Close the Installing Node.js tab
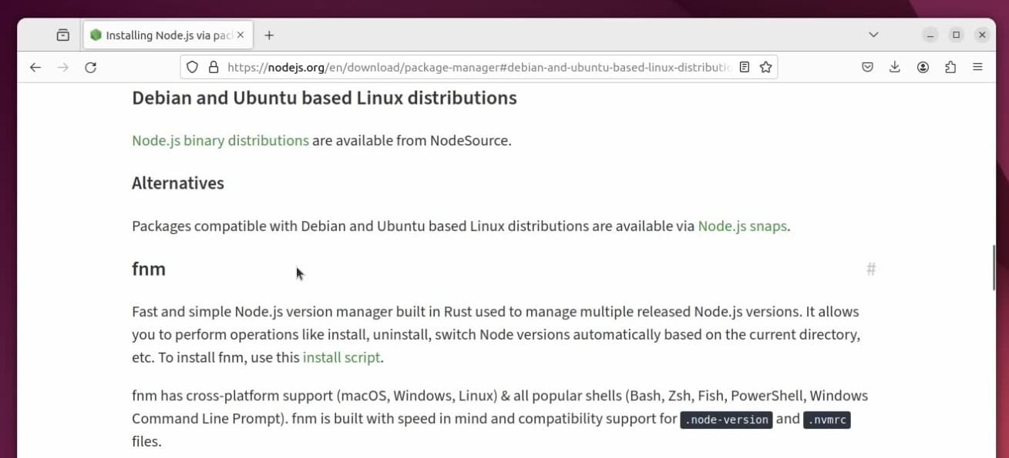The image size is (1009, 458). 240,35
